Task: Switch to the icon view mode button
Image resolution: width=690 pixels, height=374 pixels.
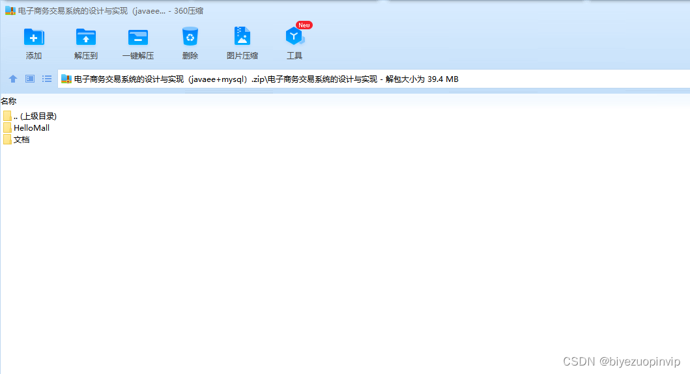Action: pos(29,79)
